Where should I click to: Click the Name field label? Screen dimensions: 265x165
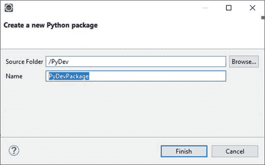pos(14,76)
